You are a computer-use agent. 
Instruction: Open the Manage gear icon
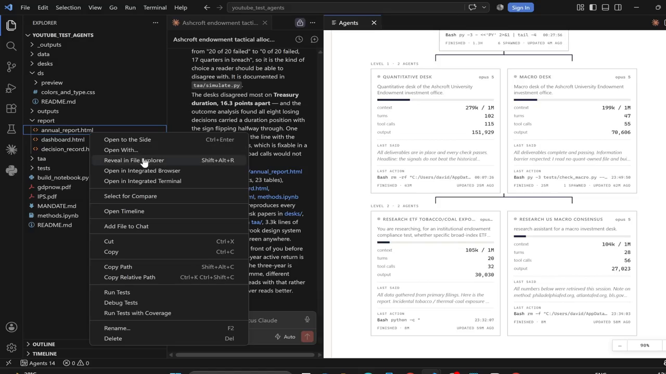[11, 348]
